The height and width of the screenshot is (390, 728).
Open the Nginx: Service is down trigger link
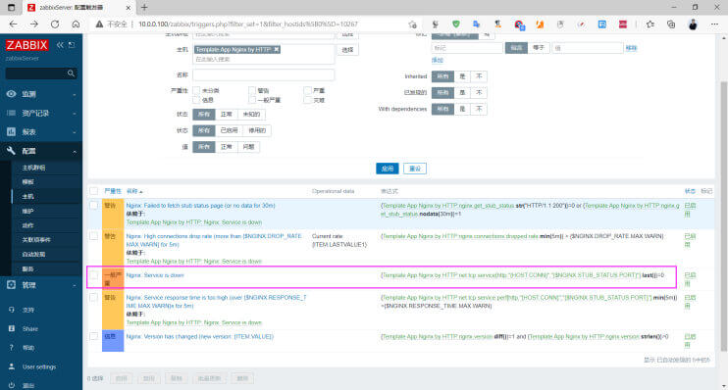click(155, 275)
